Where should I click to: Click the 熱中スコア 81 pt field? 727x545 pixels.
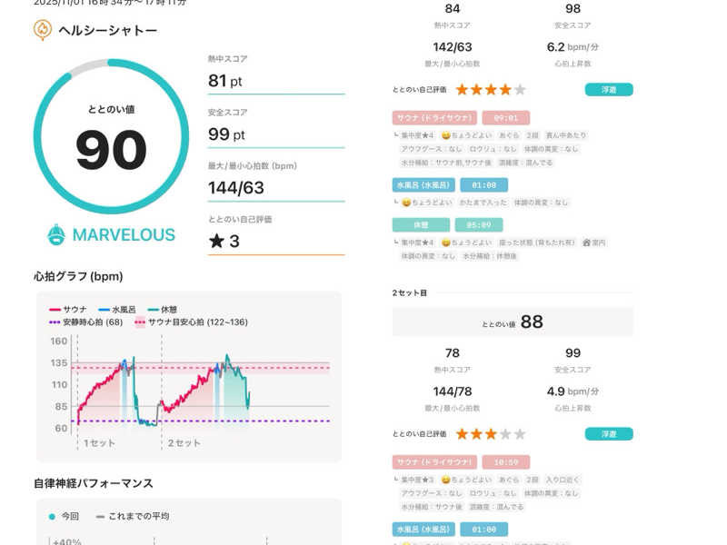(275, 81)
